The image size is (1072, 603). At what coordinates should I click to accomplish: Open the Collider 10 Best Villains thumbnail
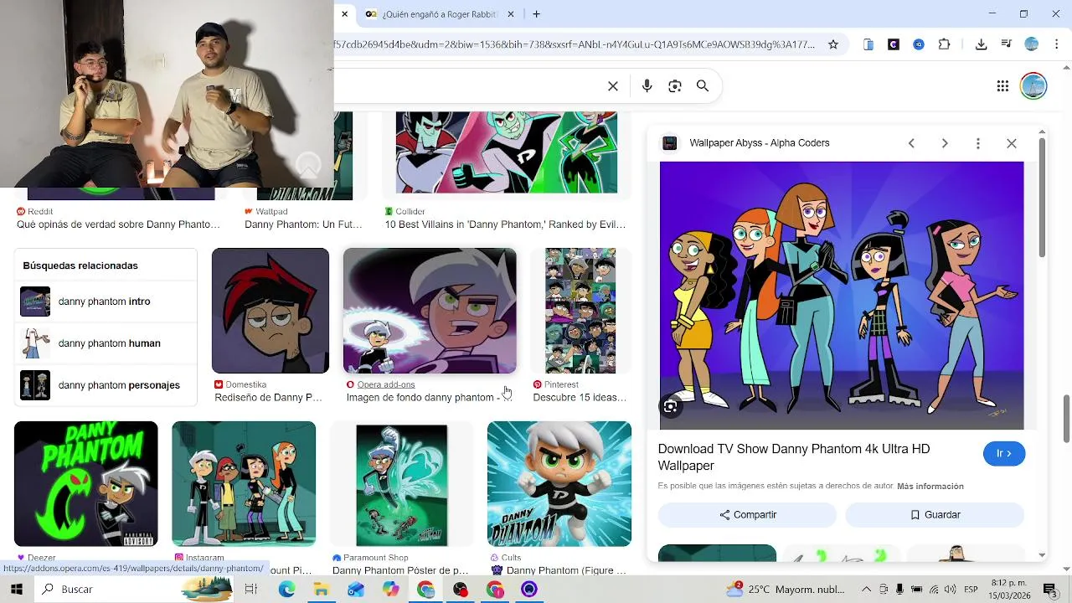tap(507, 152)
